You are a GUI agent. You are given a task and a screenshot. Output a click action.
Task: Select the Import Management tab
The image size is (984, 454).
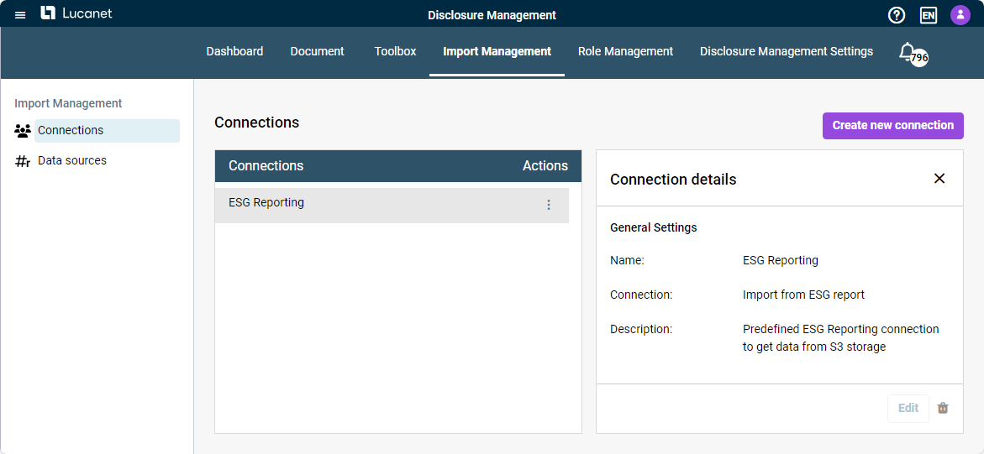click(x=497, y=51)
